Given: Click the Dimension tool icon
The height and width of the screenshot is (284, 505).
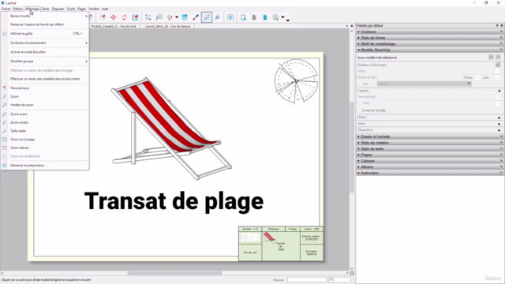Looking at the screenshot, I should click(x=170, y=17).
